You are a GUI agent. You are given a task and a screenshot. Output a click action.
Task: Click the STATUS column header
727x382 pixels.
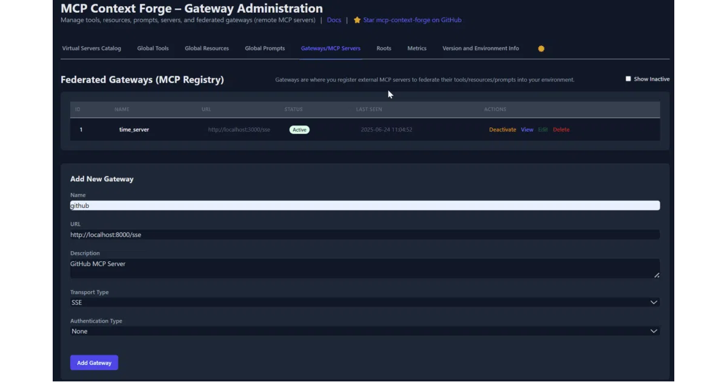point(294,110)
